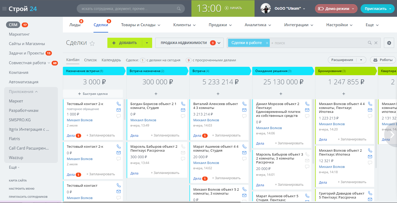Viewport: 397px width, 203px height.
Task: Send email for Богдан Борисов deal
Action: 183,110
